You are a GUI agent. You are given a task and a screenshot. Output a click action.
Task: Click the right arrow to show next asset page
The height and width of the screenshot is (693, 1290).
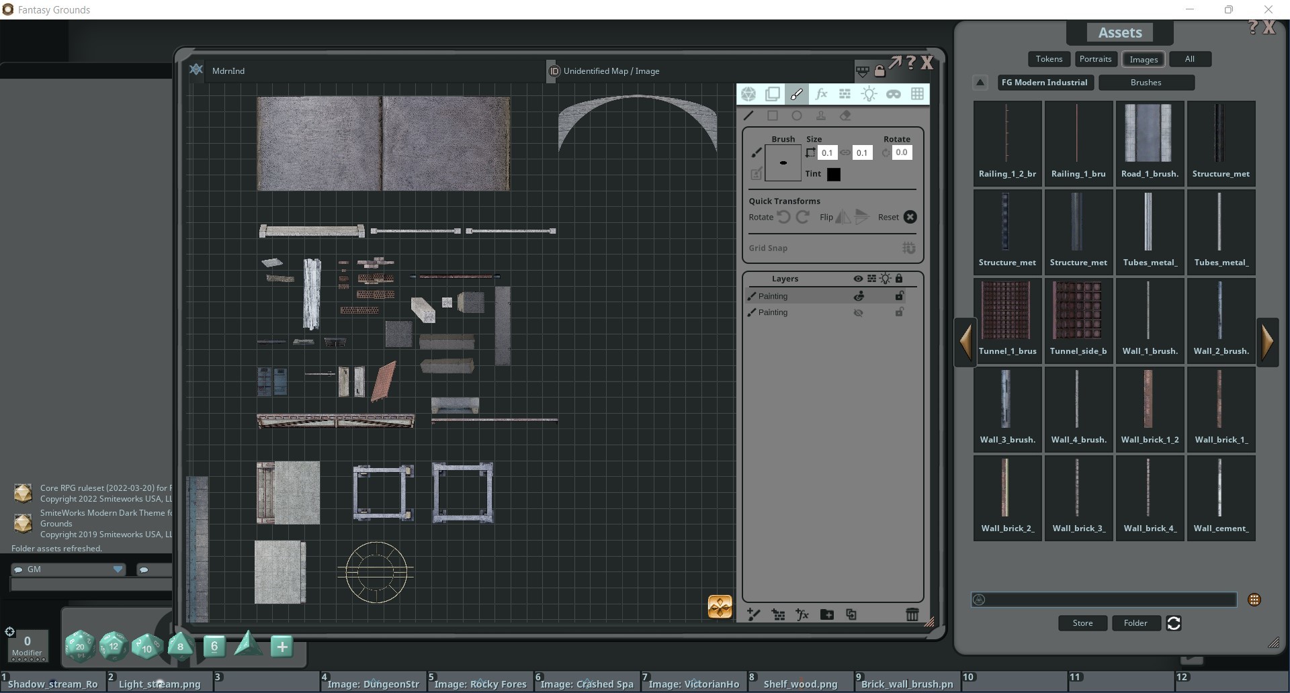pyautogui.click(x=1269, y=341)
